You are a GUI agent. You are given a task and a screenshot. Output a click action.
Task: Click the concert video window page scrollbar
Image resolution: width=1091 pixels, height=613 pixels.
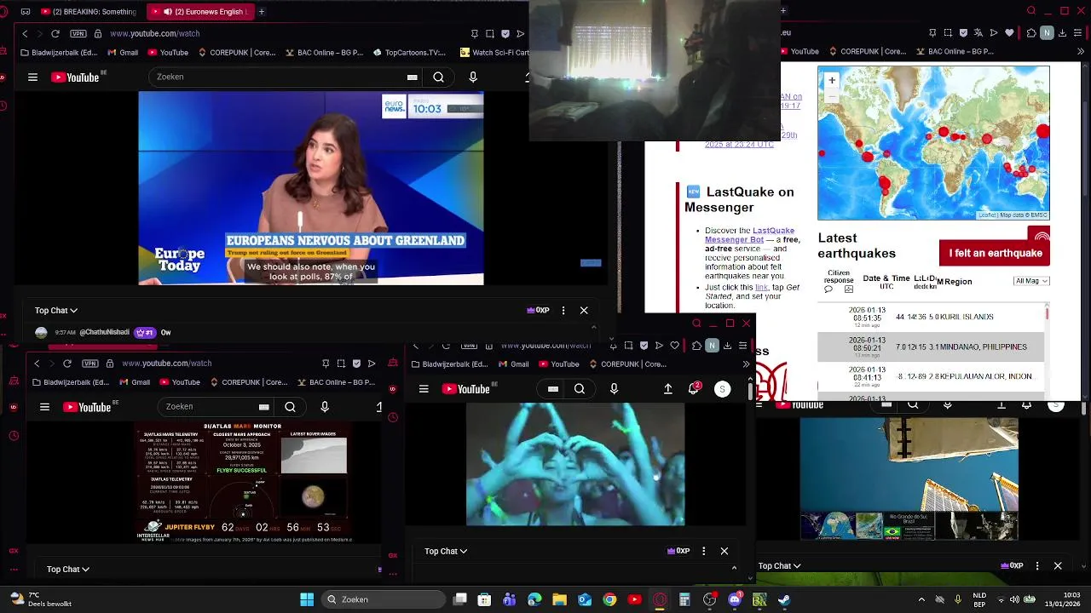pyautogui.click(x=750, y=392)
